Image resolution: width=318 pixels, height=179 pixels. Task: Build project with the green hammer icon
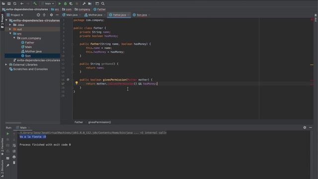pos(35,3)
